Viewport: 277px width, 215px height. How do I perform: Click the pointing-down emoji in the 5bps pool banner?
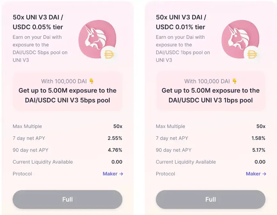(x=91, y=81)
